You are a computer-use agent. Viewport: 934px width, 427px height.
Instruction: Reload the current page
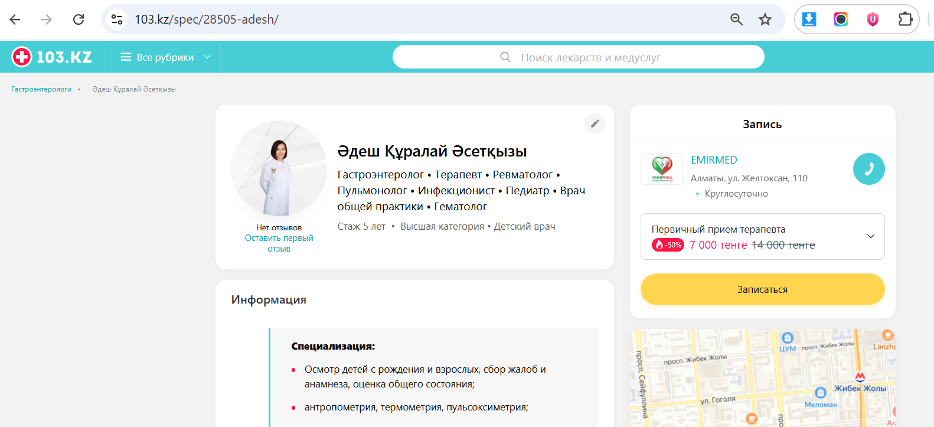tap(79, 19)
